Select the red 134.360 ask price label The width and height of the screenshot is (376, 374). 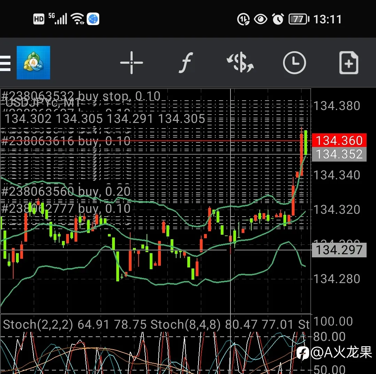339,140
